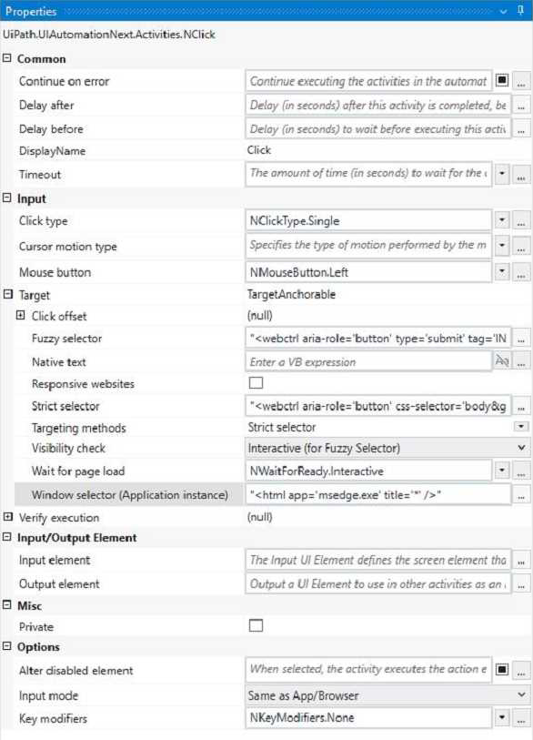Open ellipsis editor for Continue on error
The height and width of the screenshot is (740, 533).
[x=521, y=81]
